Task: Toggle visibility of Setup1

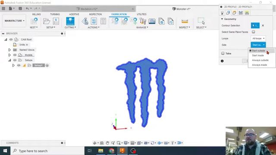Action: (19, 65)
